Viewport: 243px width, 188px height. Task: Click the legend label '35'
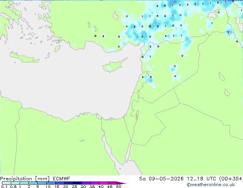tap(92, 186)
